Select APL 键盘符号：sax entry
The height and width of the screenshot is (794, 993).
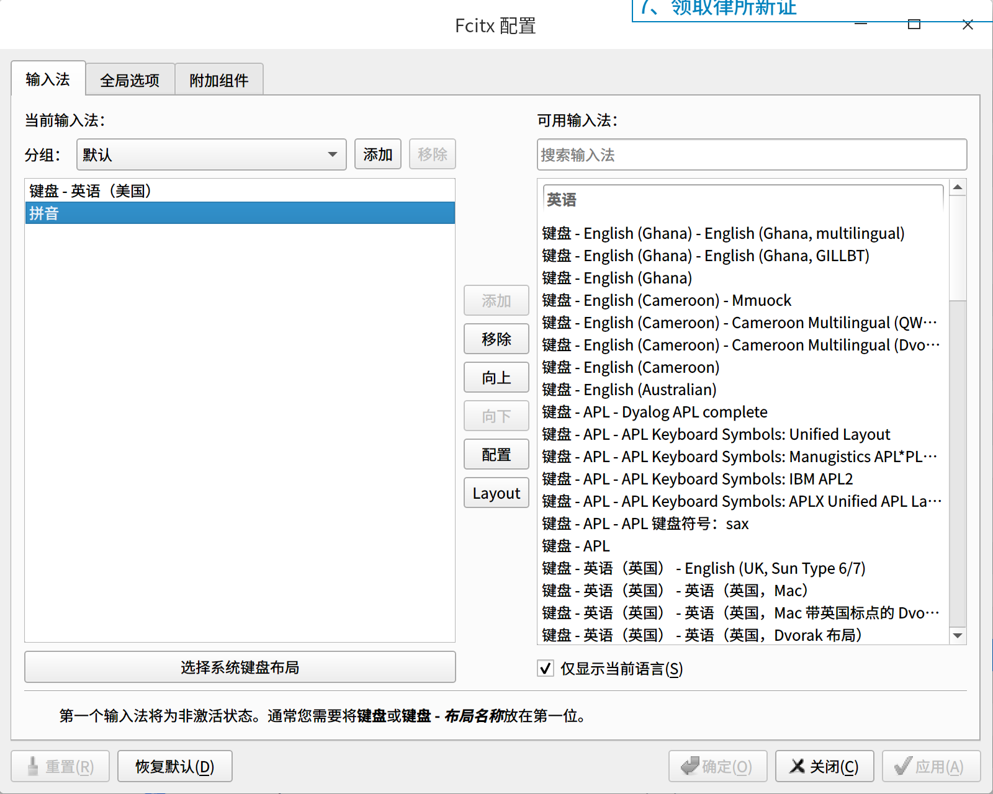coord(743,524)
